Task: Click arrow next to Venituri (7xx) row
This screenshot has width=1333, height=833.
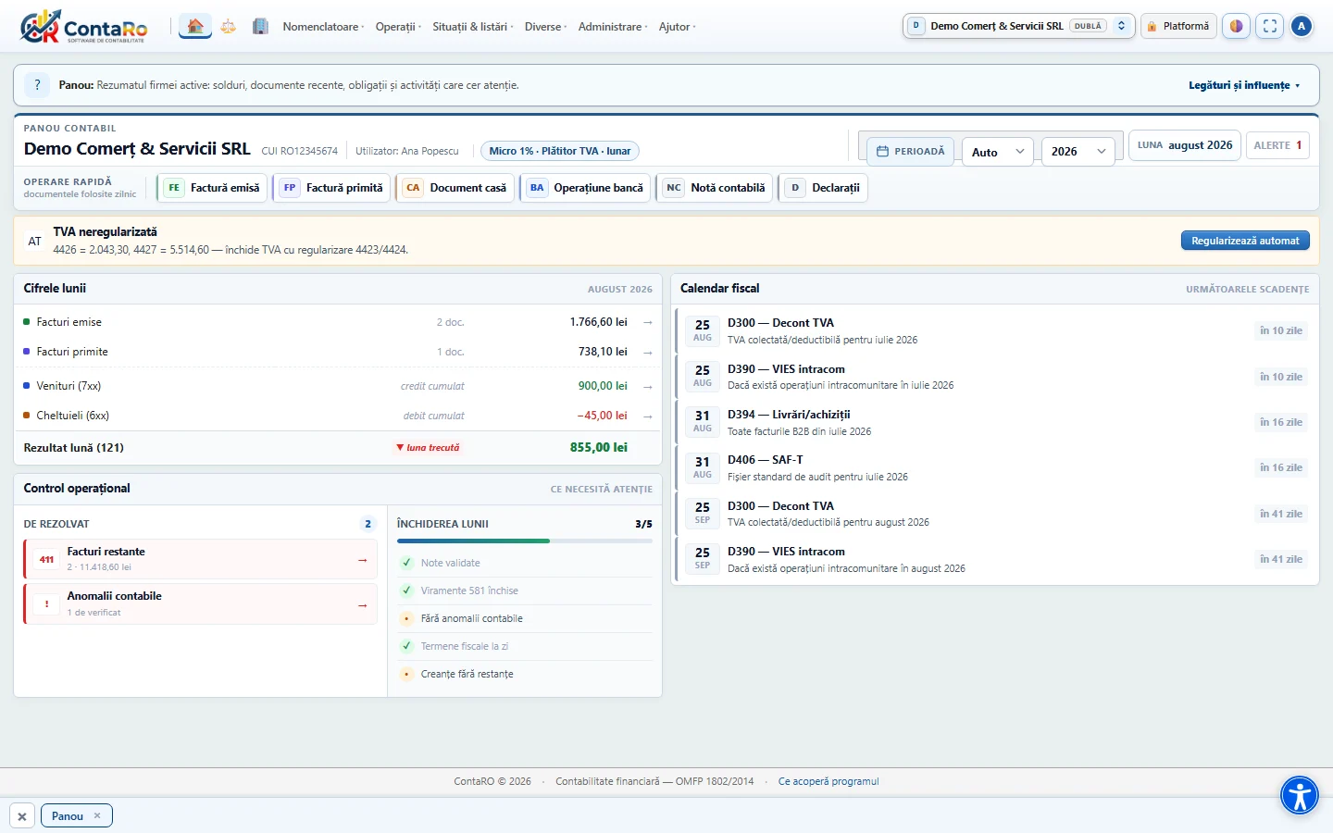Action: click(x=648, y=386)
